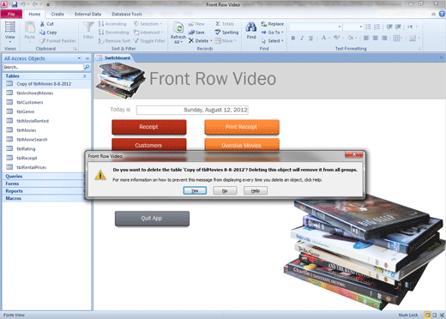Collapse the navigation pane with the shutter button
This screenshot has width=446, height=319.
87,58
